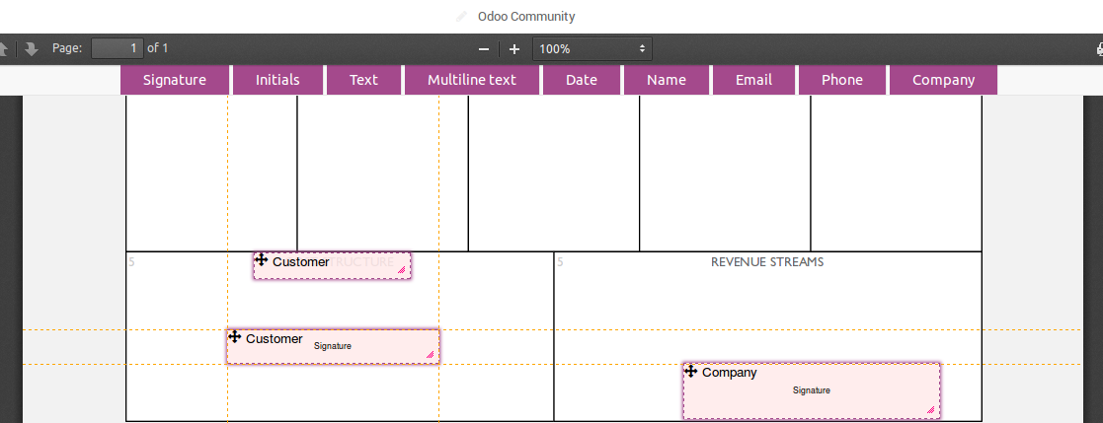The image size is (1103, 423).
Task: Click the page number input field
Action: pyautogui.click(x=118, y=48)
